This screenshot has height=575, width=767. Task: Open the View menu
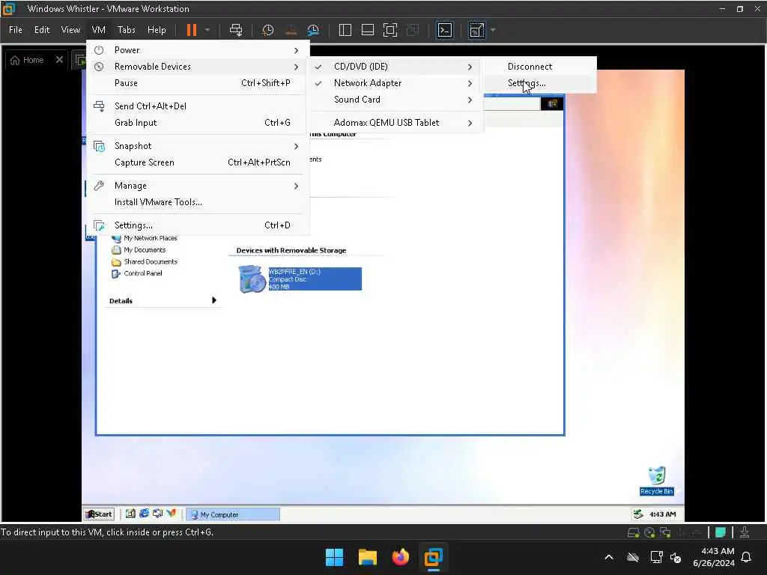[x=70, y=30]
